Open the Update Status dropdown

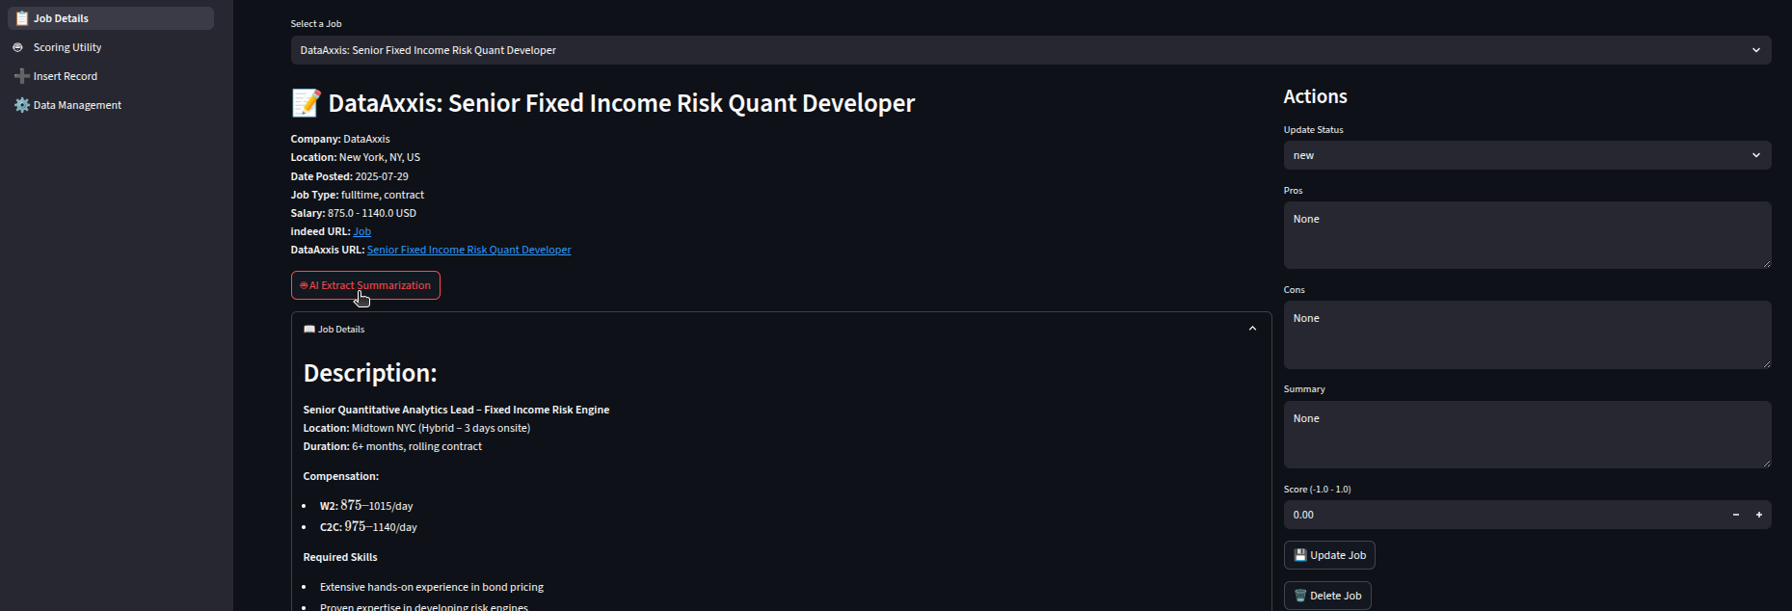tap(1526, 155)
